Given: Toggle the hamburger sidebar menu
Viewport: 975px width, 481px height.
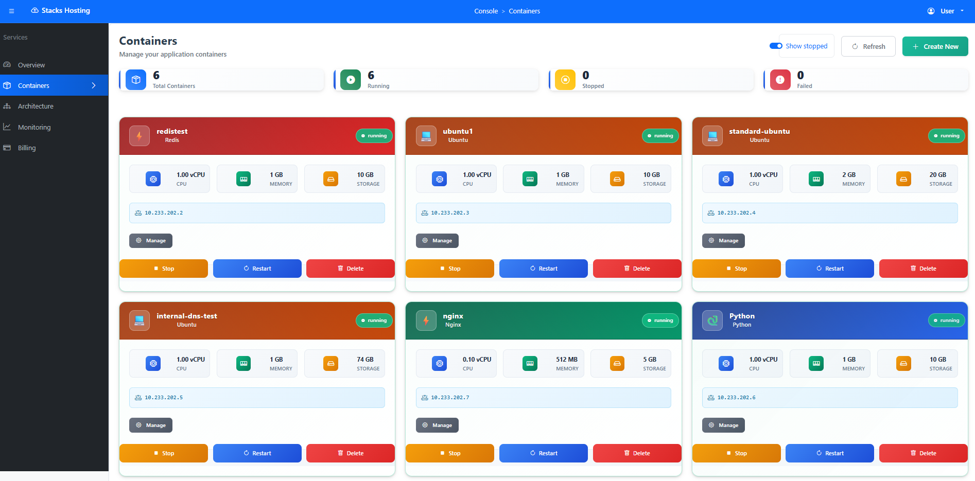Looking at the screenshot, I should 11,10.
